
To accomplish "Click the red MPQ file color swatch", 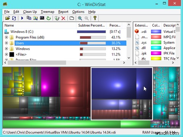I will (x=156, y=37).
